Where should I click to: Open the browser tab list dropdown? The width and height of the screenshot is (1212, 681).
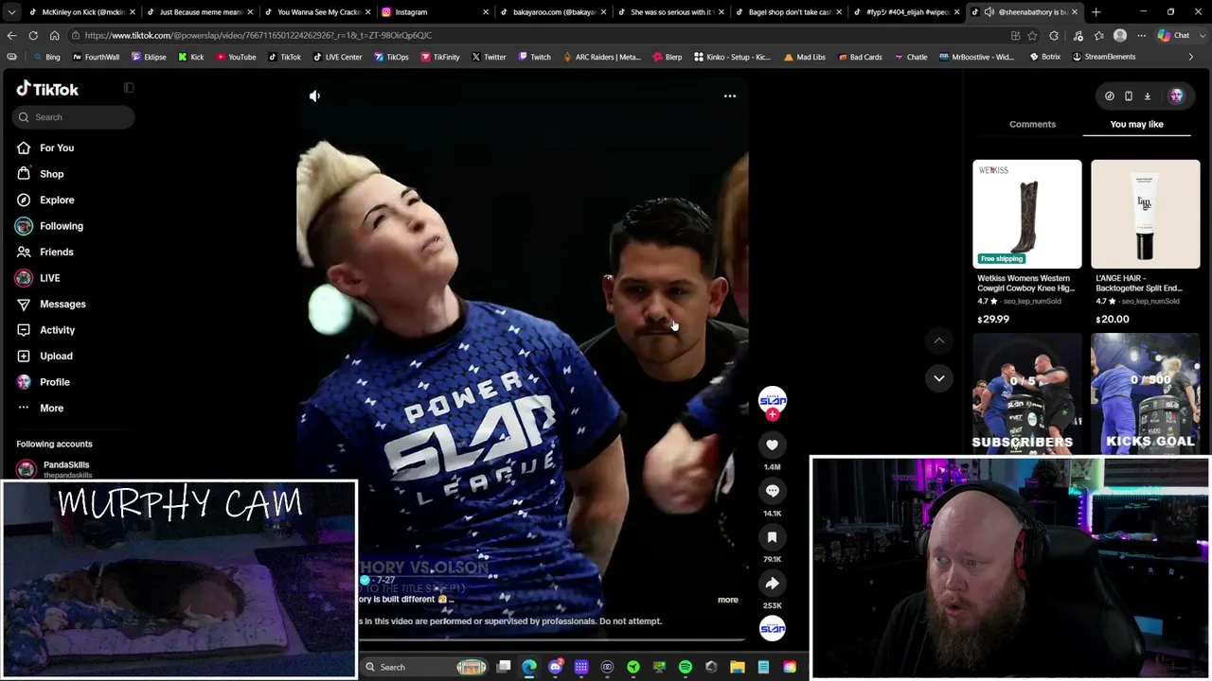click(11, 12)
